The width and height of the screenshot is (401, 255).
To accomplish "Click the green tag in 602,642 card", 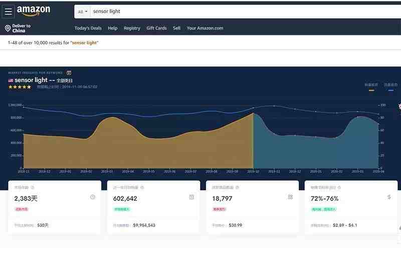I will point(122,209).
